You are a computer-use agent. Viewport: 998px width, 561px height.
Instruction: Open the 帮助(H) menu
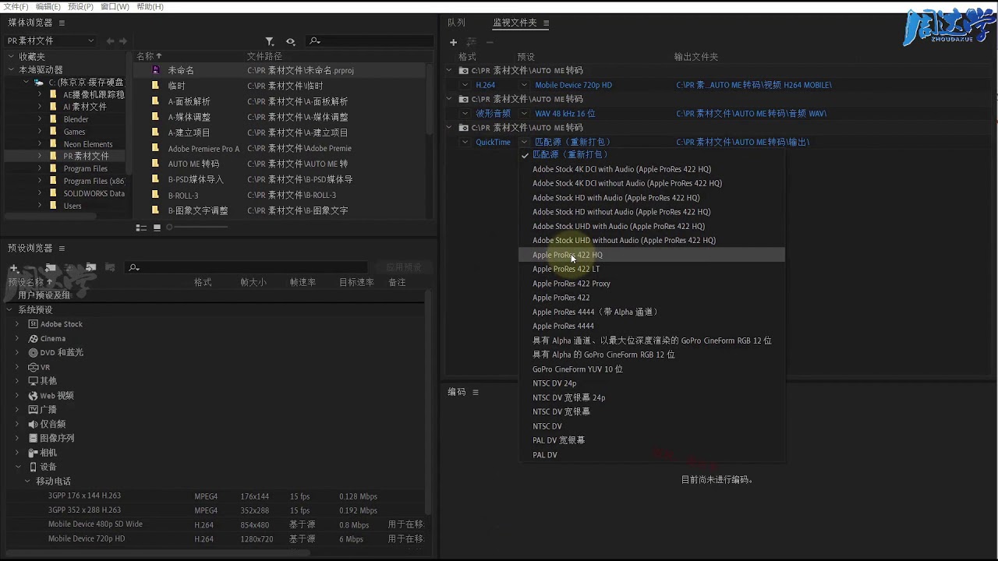click(150, 6)
